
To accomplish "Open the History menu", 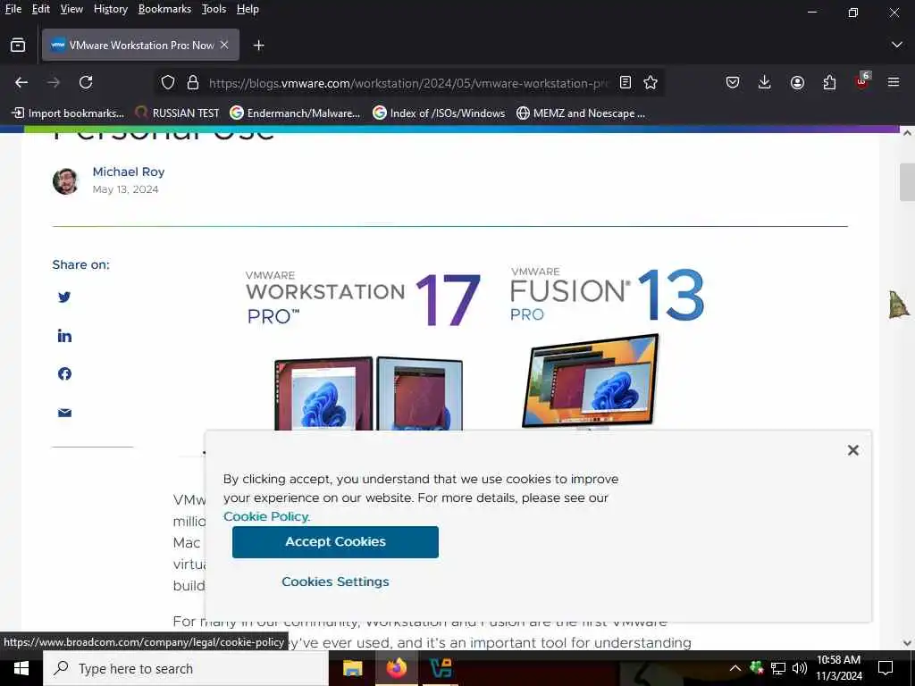I will click(x=110, y=9).
